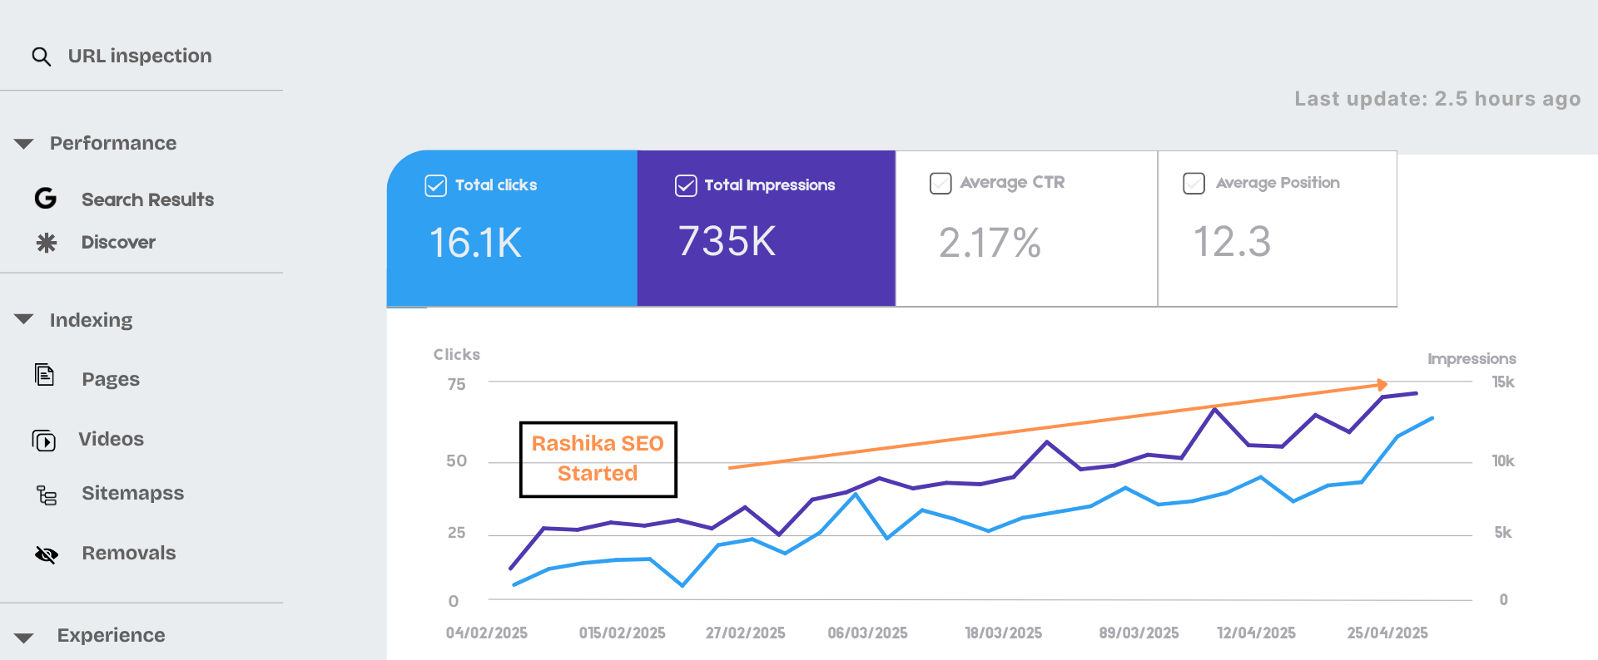1598x660 pixels.
Task: Open the Removals page link
Action: [128, 554]
